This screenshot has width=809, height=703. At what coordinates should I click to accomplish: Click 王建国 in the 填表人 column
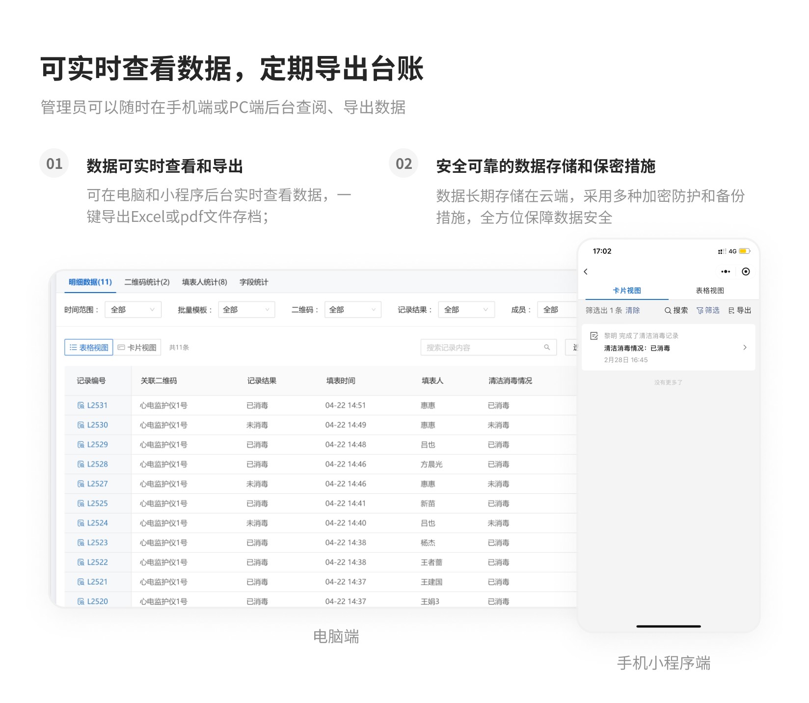pos(431,582)
